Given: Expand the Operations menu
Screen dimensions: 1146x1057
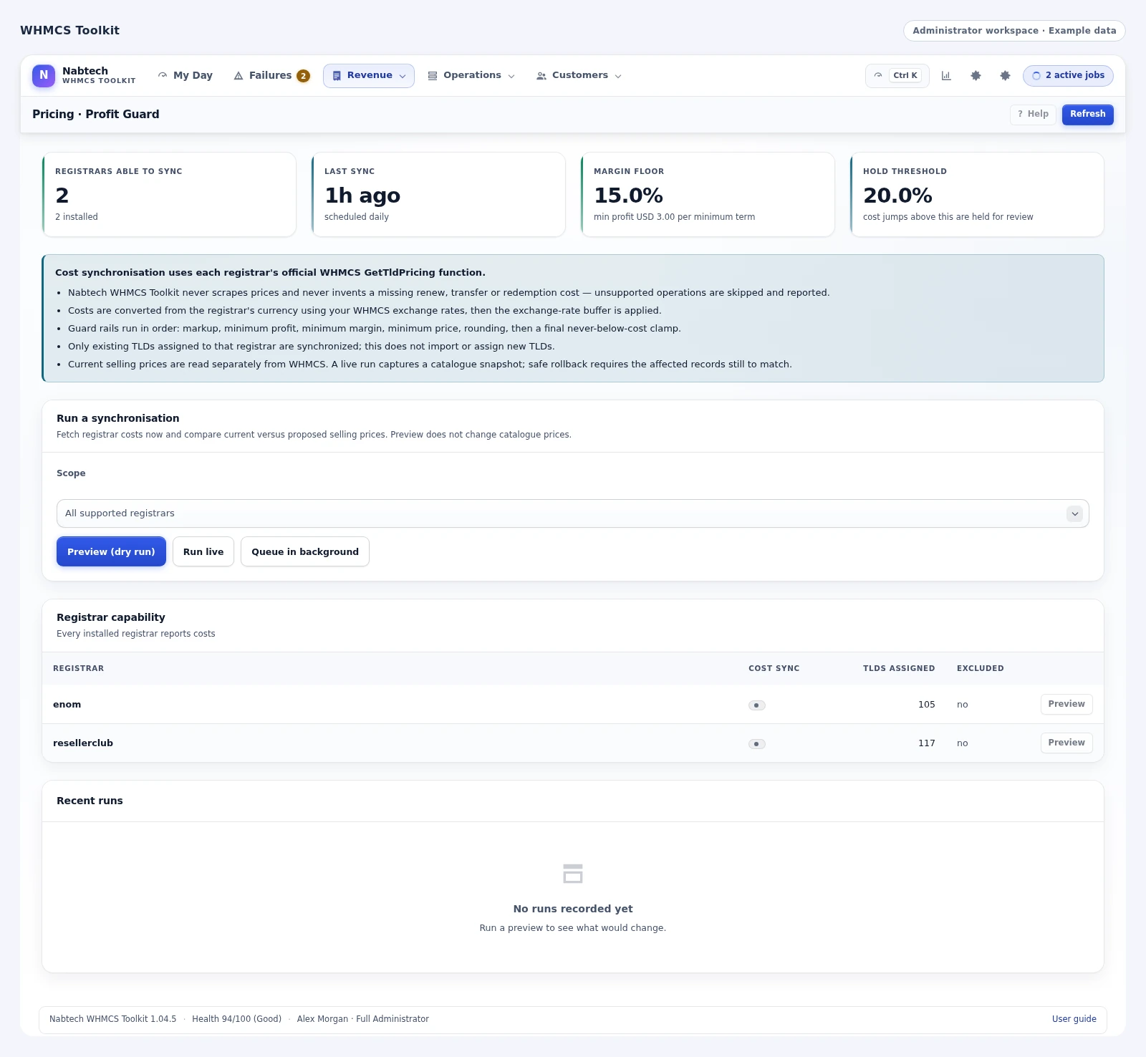Looking at the screenshot, I should (x=471, y=75).
